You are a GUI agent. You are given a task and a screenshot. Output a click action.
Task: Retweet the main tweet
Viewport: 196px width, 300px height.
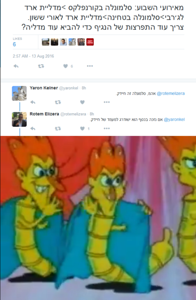41,66
